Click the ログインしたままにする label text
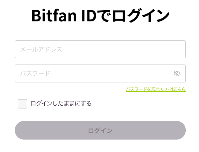The image size is (199, 152). (x=61, y=103)
